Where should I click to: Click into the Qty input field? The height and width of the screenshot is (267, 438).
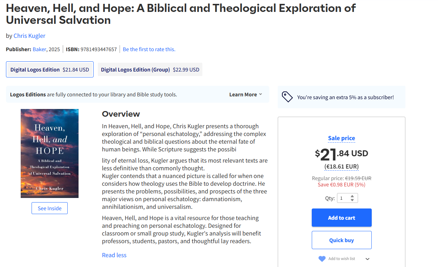344,198
